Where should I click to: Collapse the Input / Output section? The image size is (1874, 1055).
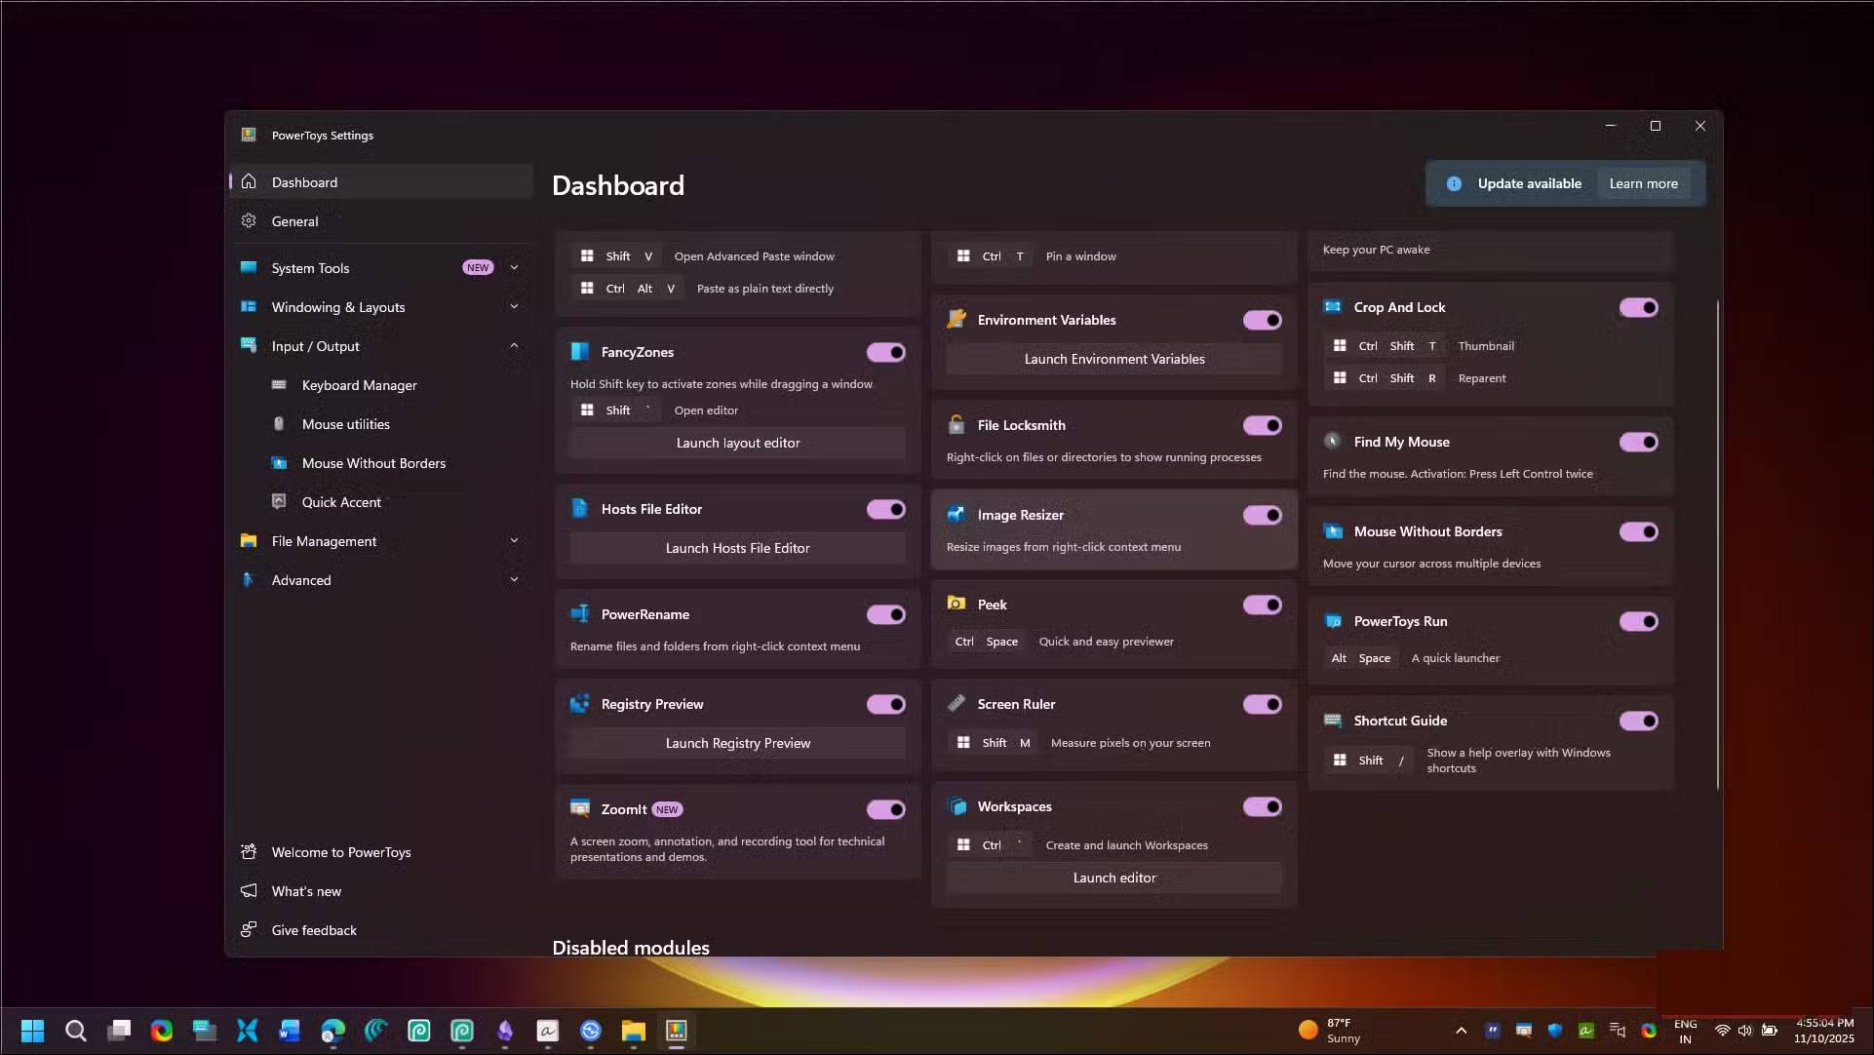click(x=514, y=346)
